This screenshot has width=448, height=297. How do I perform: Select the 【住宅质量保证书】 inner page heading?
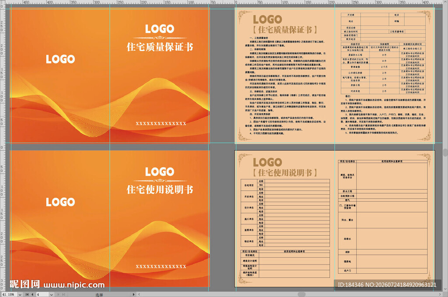(285, 30)
